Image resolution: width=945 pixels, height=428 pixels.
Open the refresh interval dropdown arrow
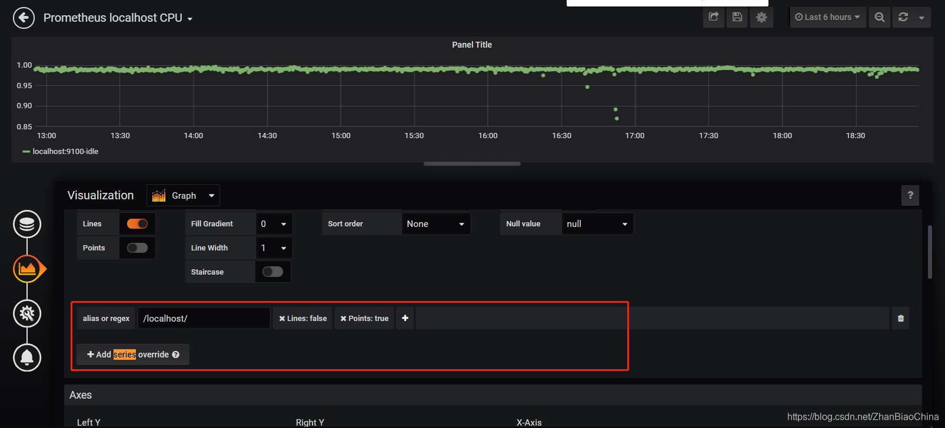coord(921,17)
